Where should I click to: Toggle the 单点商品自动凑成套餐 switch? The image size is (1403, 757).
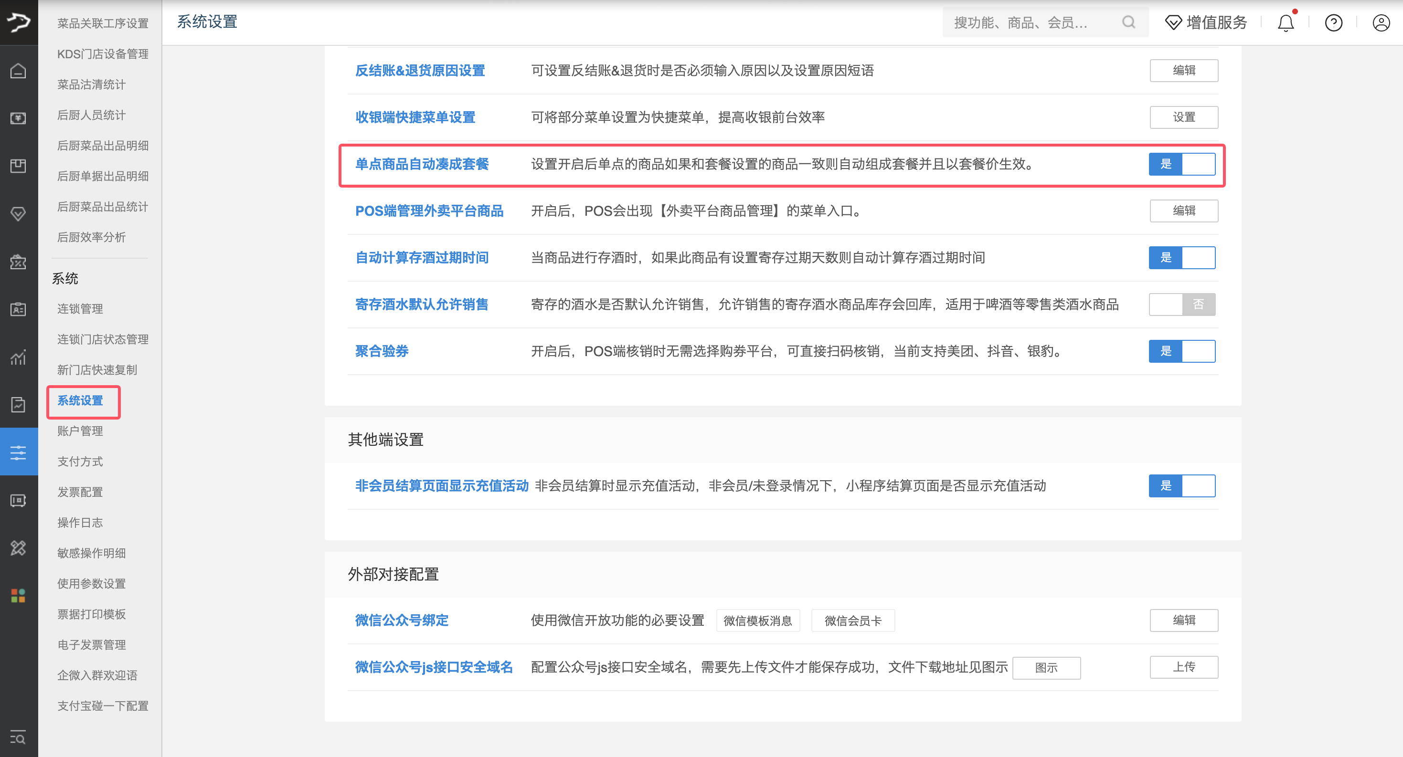tap(1182, 164)
